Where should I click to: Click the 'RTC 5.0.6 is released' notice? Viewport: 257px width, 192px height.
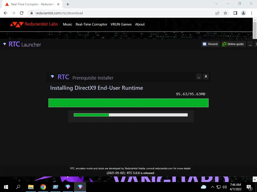(130, 173)
